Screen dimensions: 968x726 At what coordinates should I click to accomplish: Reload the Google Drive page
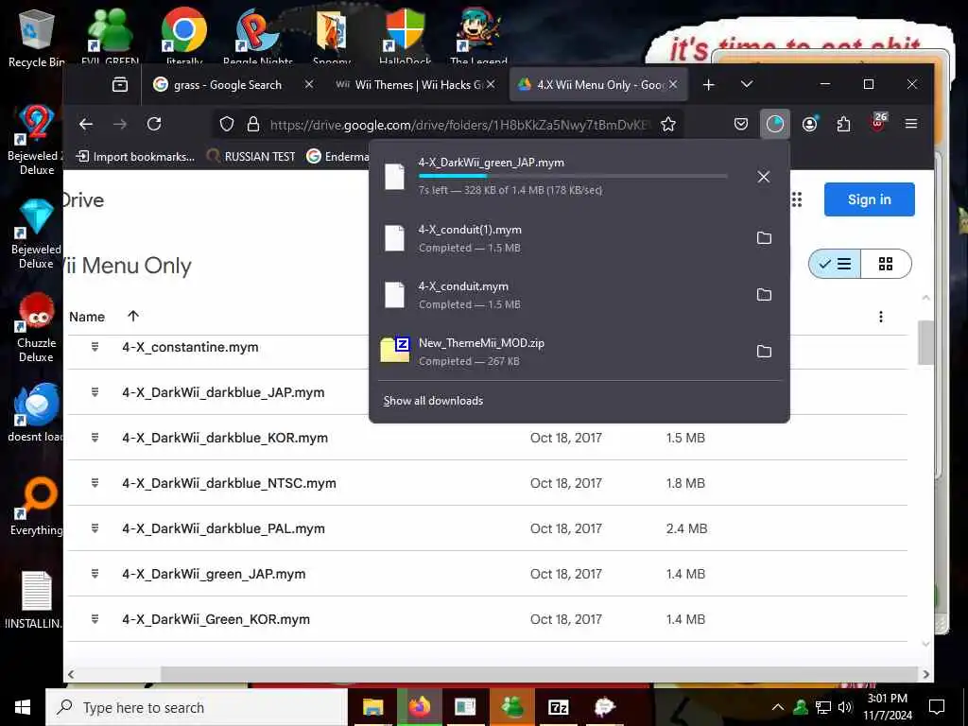click(x=154, y=124)
